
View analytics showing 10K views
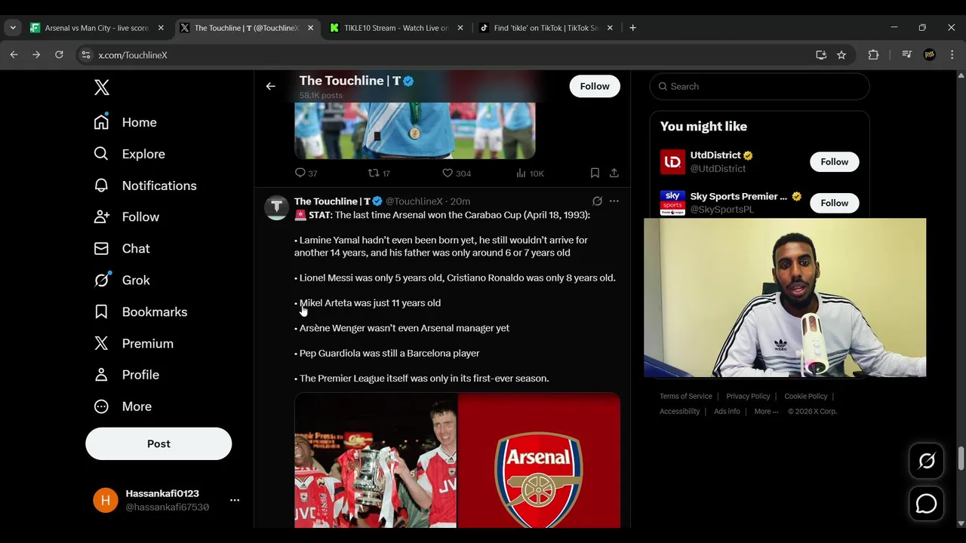530,173
